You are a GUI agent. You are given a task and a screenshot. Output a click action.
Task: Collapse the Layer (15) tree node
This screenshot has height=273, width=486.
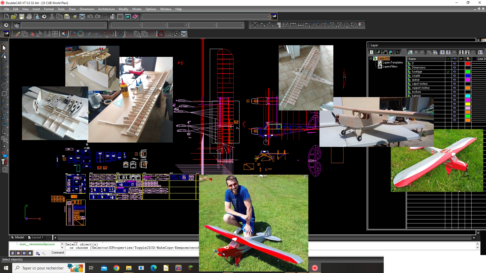pos(371,58)
